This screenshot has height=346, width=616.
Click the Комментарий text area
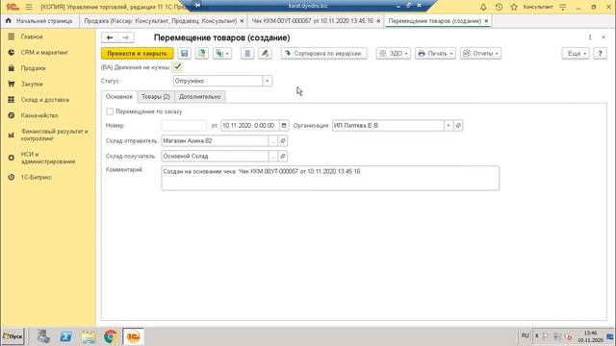[x=330, y=178]
